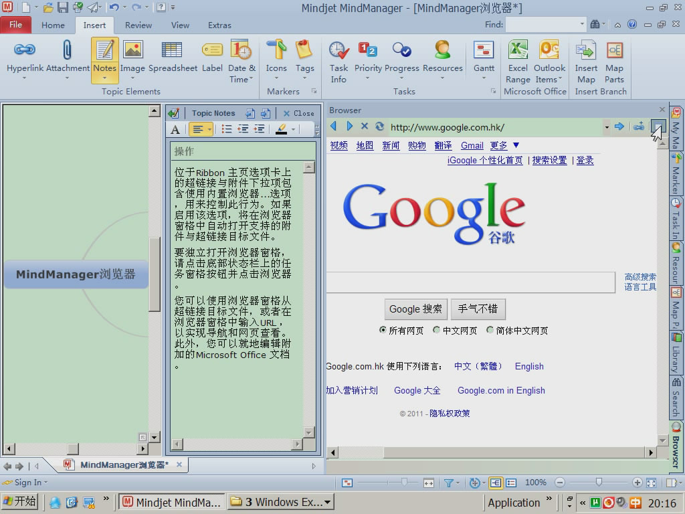This screenshot has width=685, height=514.
Task: Close the Topic Notes pane
Action: coord(299,113)
